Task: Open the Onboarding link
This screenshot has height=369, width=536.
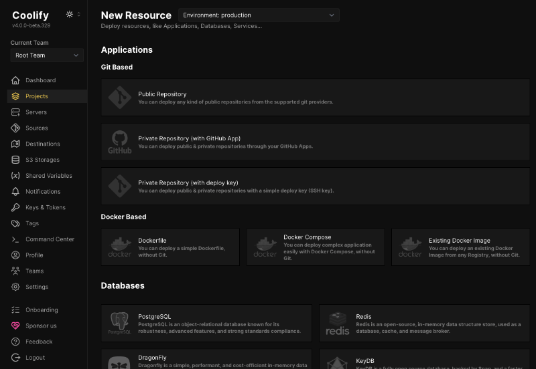Action: coord(47,310)
